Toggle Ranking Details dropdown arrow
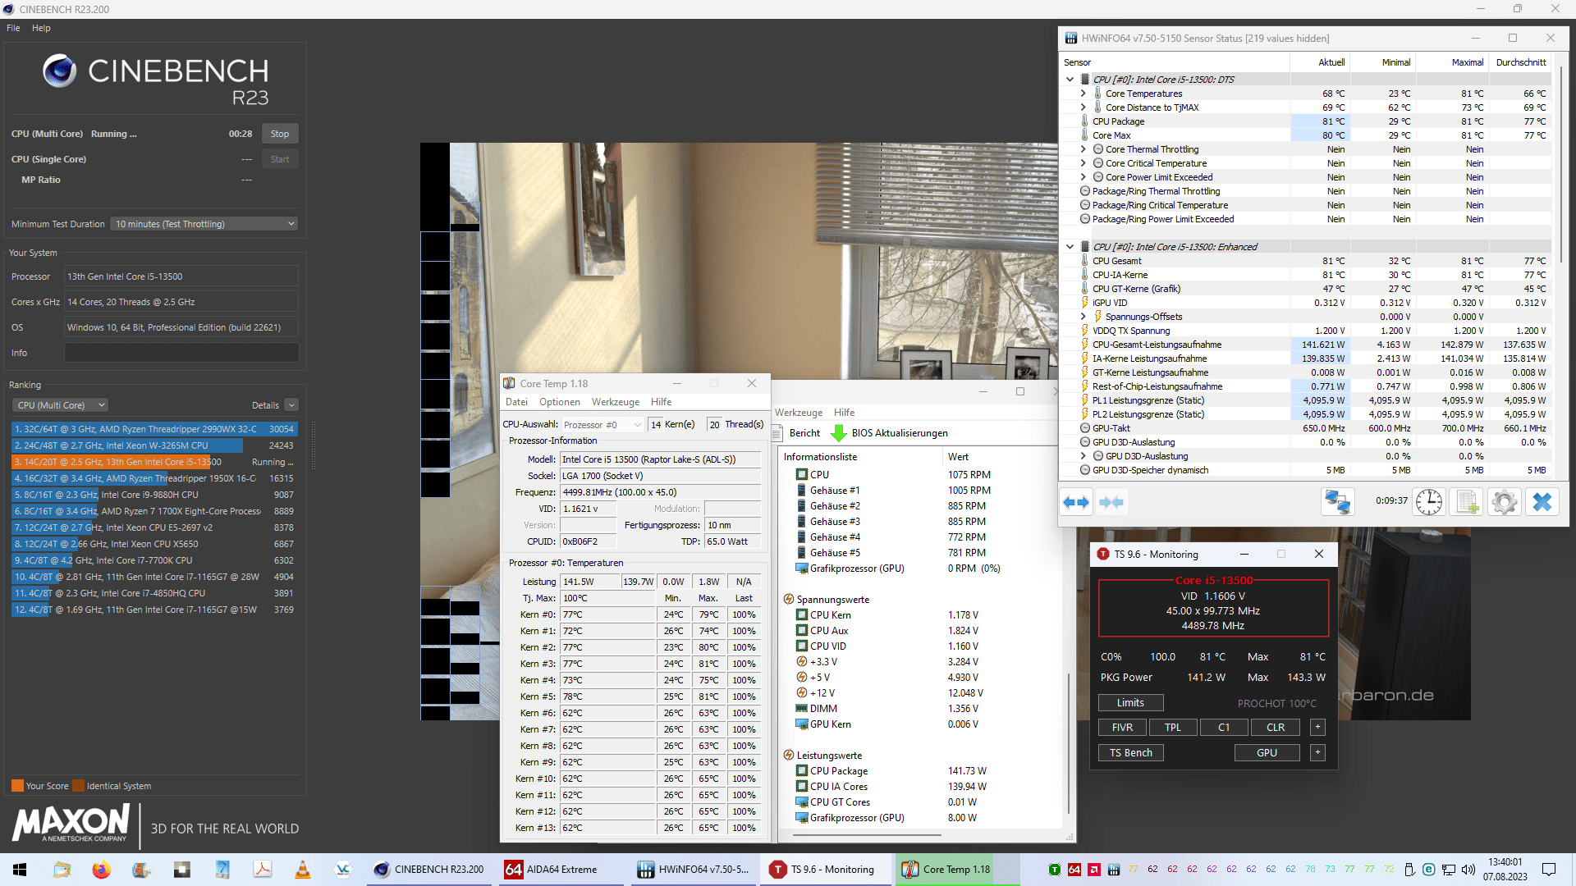This screenshot has height=886, width=1576. 291,405
